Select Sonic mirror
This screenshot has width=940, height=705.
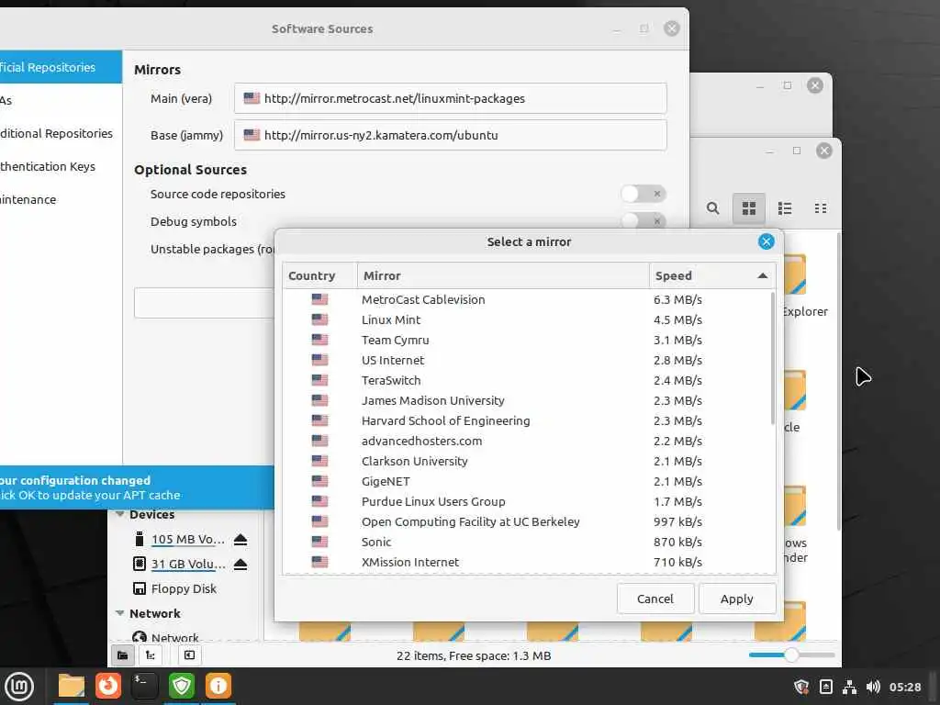pos(526,542)
